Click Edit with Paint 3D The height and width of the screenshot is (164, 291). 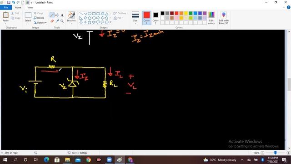(x=224, y=18)
